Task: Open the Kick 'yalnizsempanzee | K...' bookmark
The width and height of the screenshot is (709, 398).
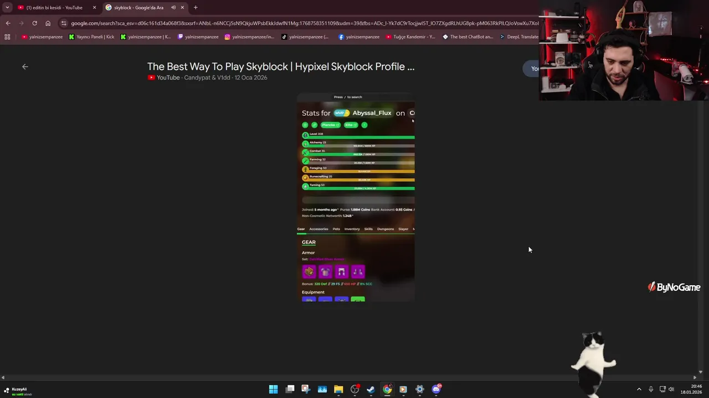Action: pyautogui.click(x=146, y=37)
